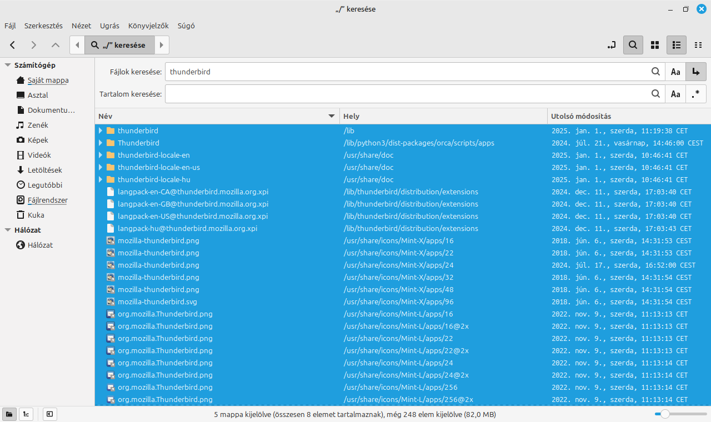Toggle location entry icon in toolbar

click(x=612, y=45)
